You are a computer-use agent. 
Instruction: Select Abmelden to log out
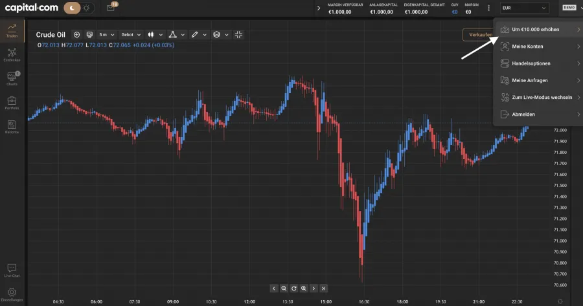(540, 115)
